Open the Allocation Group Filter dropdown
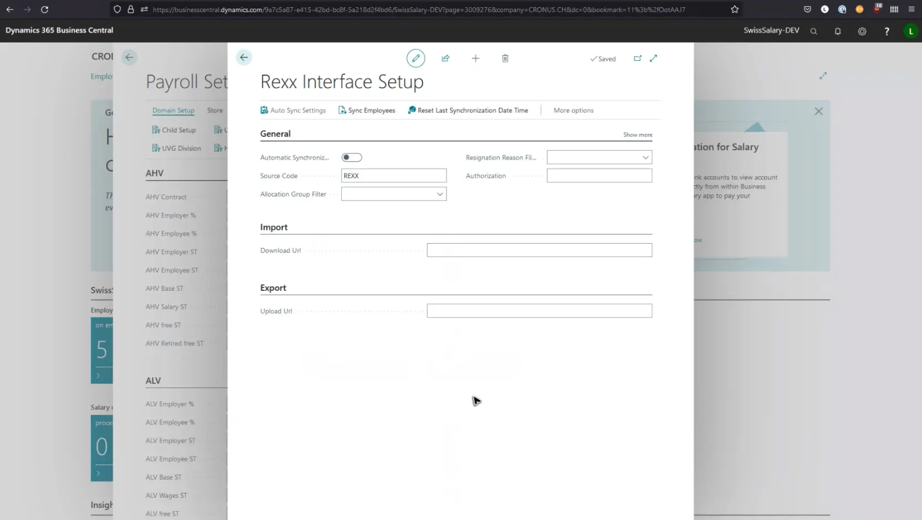922x520 pixels. tap(439, 194)
